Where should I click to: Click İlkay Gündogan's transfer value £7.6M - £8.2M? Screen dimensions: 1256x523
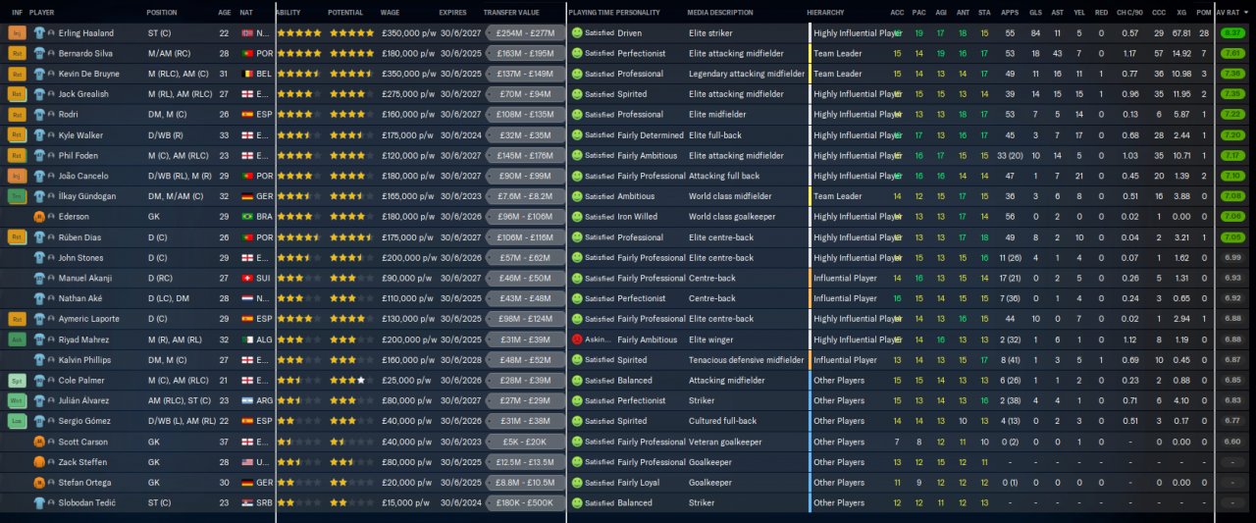click(525, 196)
